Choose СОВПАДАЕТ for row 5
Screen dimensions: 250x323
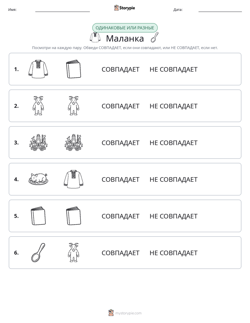point(120,216)
